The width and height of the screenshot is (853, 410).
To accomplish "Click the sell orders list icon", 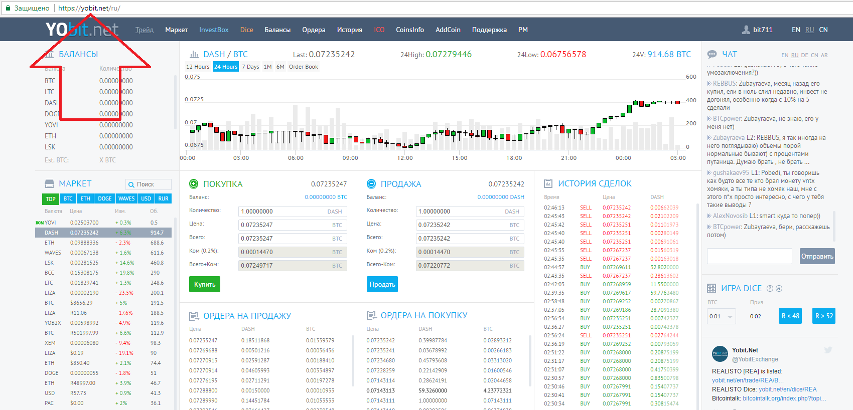I will click(194, 316).
